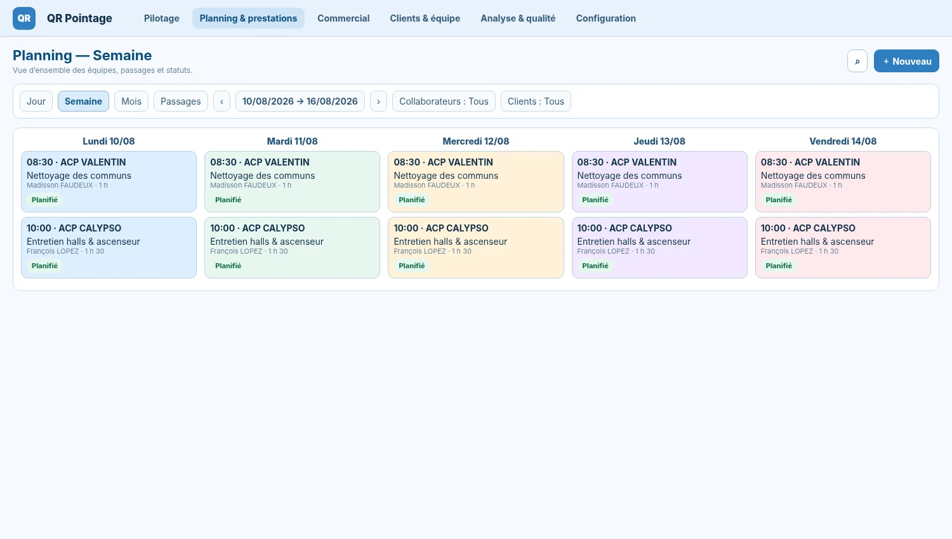
Task: Switch to Semaine view
Action: (83, 101)
